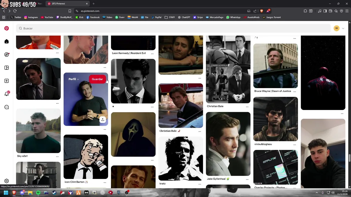351x197 pixels.
Task: Save the pin with Guardar button
Action: pyautogui.click(x=97, y=79)
